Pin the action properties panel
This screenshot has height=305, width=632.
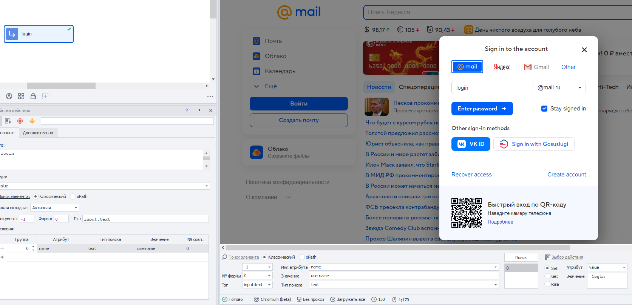point(199,110)
